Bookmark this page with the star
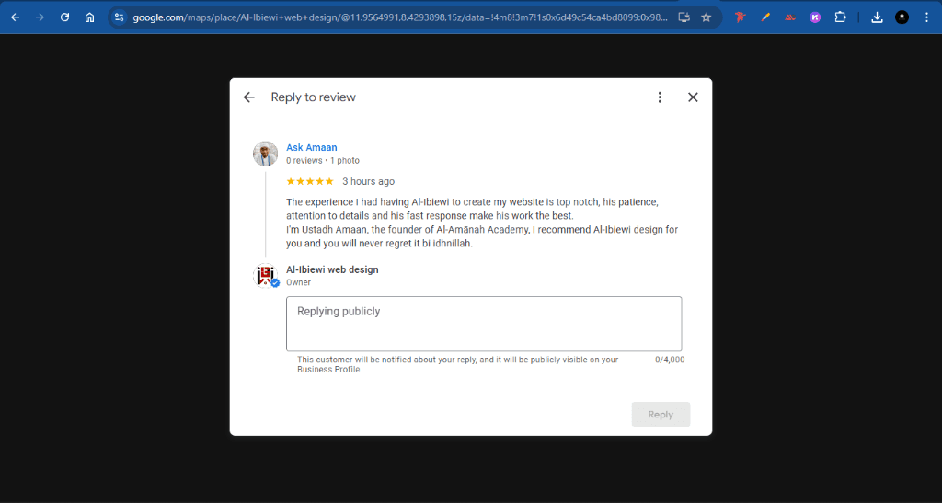The width and height of the screenshot is (942, 503). 706,17
